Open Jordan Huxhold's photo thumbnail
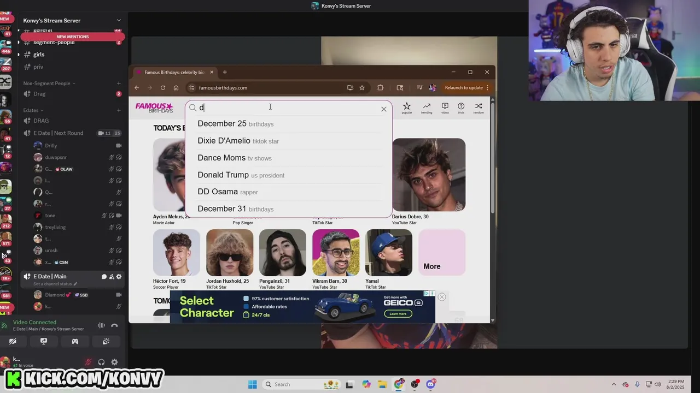The width and height of the screenshot is (700, 393). pyautogui.click(x=230, y=253)
